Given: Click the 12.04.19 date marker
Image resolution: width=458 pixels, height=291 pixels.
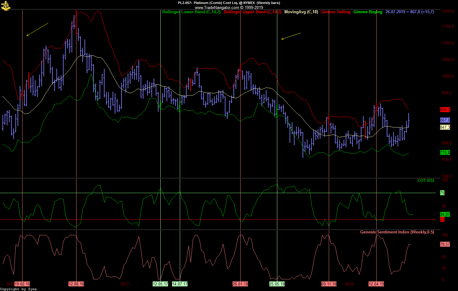Looking at the screenshot, I should tap(376, 284).
